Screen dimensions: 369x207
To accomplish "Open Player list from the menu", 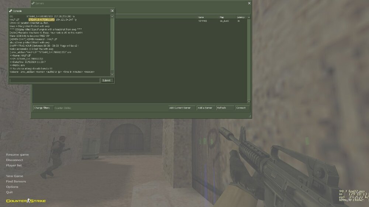I will [x=14, y=165].
